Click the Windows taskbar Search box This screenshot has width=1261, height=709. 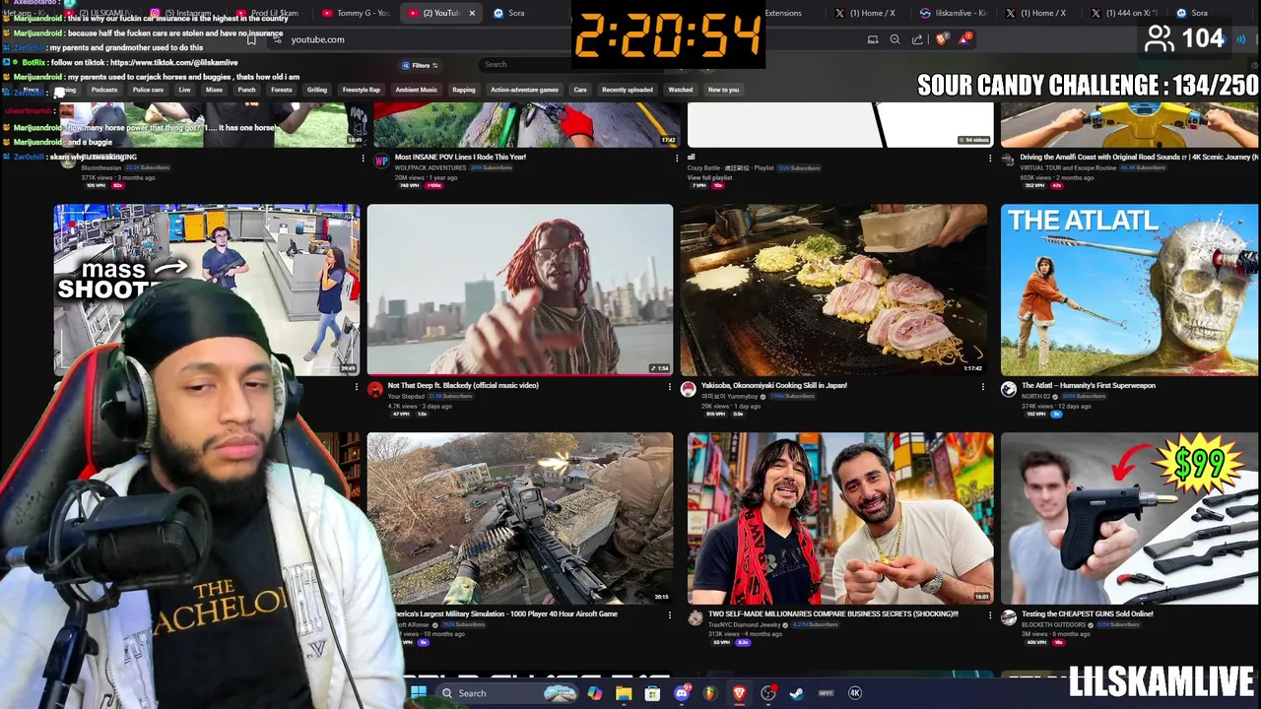coord(506,693)
